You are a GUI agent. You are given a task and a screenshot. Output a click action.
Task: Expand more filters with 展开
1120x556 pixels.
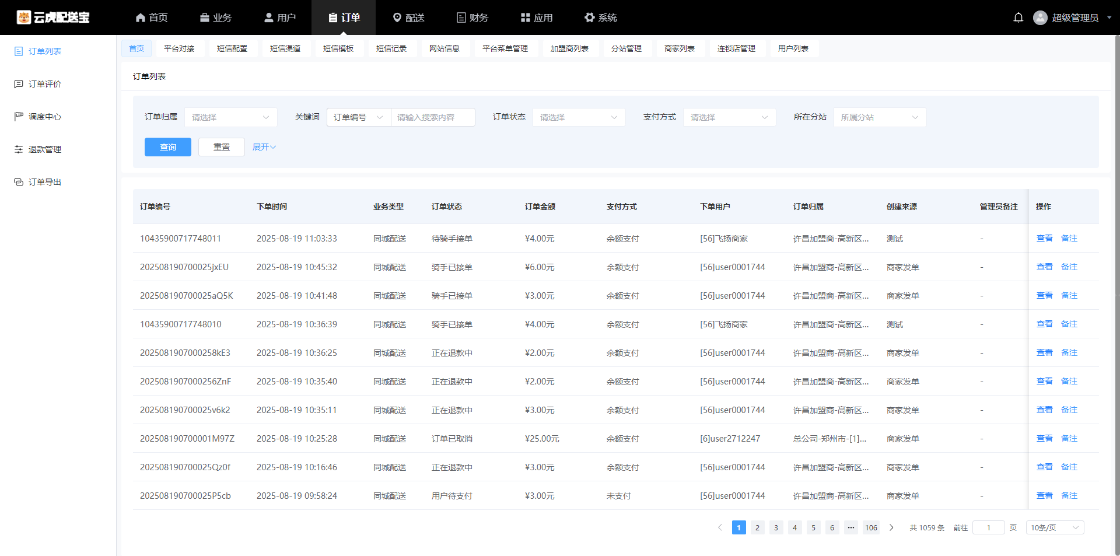(x=264, y=147)
